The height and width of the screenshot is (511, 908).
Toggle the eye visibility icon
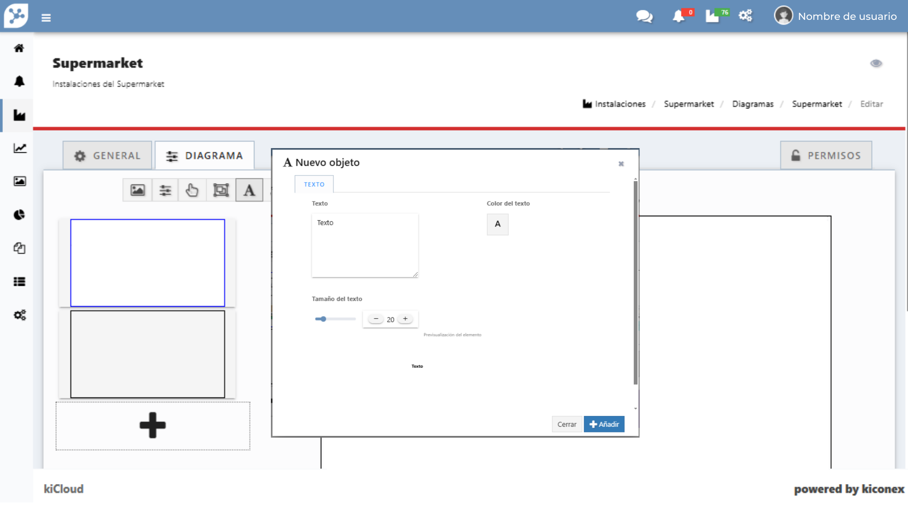(x=876, y=63)
